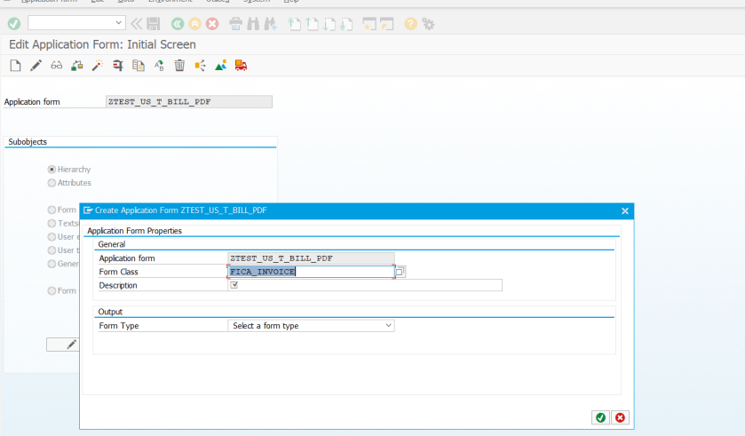Click the 'Subobjects' group header

coord(28,141)
